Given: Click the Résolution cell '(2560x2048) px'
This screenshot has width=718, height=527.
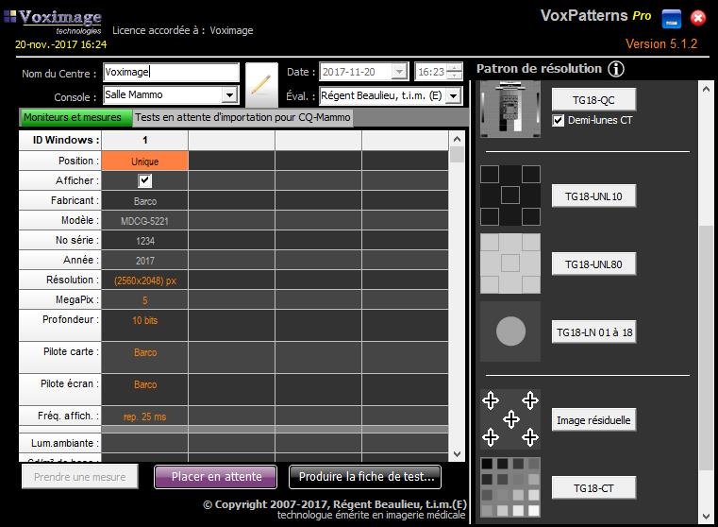Looking at the screenshot, I should pyautogui.click(x=144, y=280).
